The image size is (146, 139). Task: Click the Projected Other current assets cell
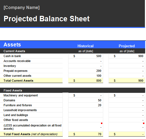127,76
